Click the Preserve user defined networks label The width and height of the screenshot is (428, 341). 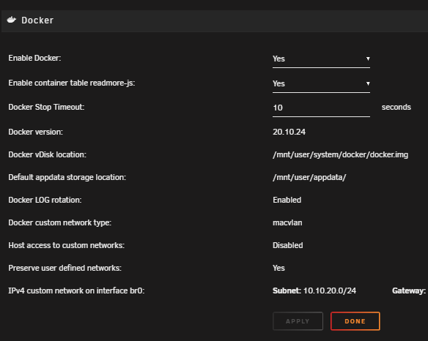click(64, 268)
